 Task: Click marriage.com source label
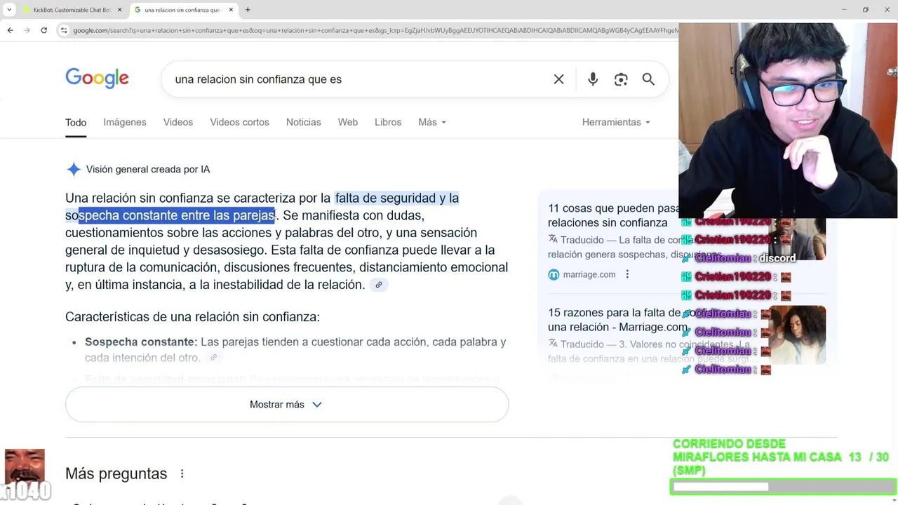[589, 274]
